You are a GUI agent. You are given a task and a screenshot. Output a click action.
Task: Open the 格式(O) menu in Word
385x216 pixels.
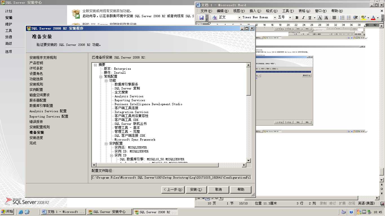tap(271, 11)
